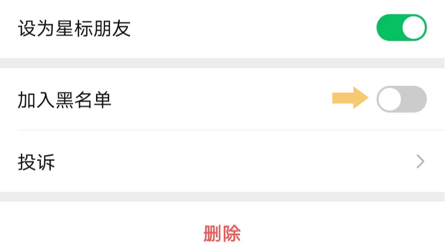Disable the 设为星标朋友 starred friend switch
The width and height of the screenshot is (445, 250).
point(403,27)
